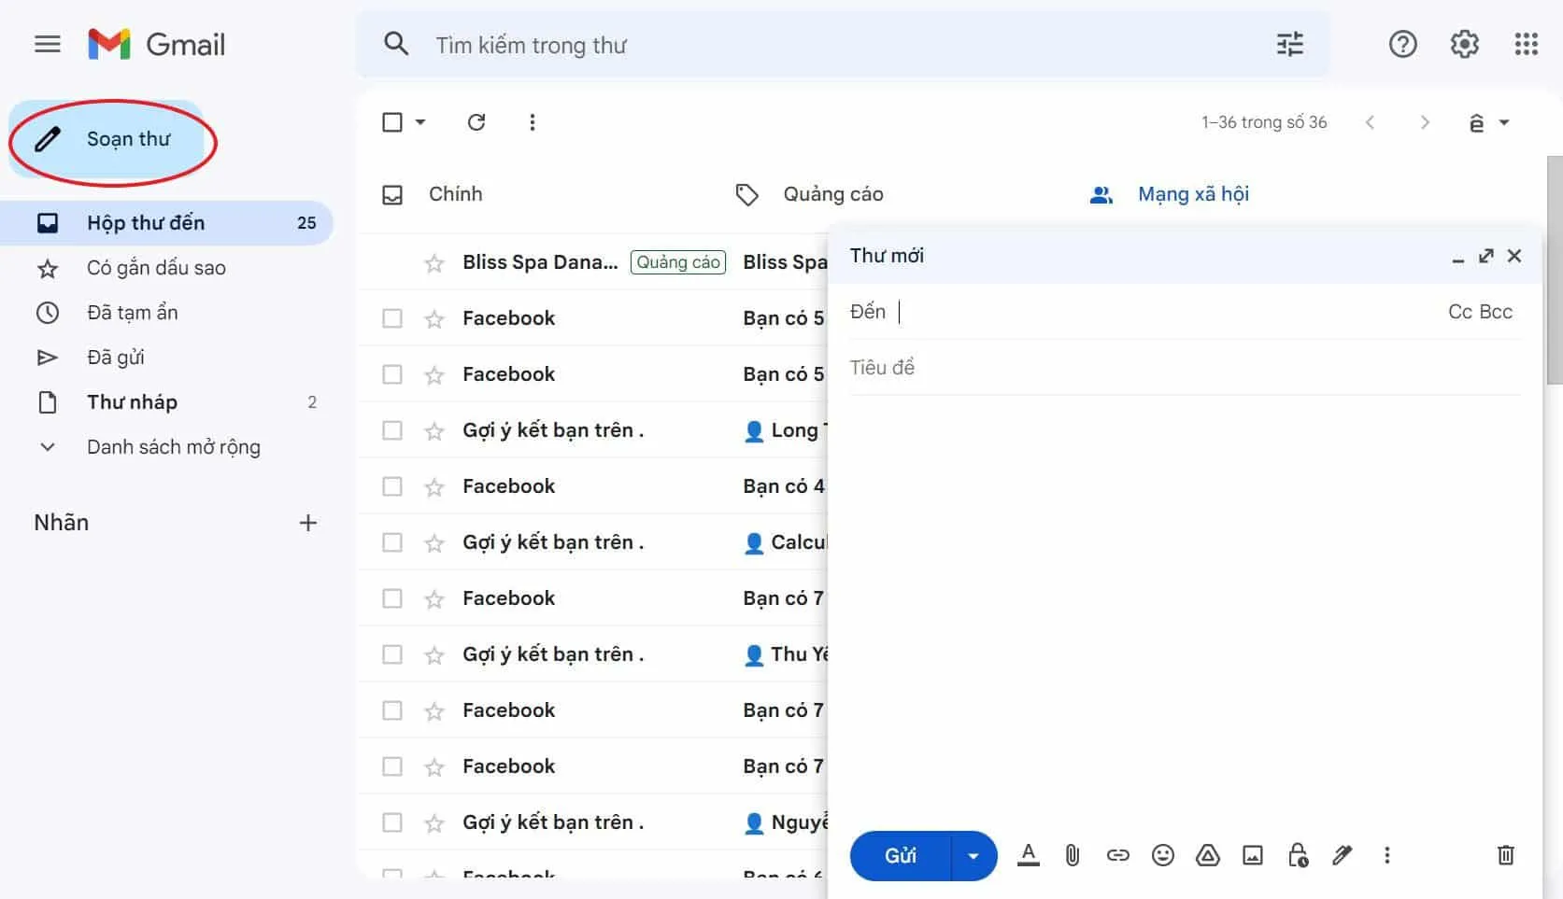Toggle confidential mode lock icon
1563x899 pixels.
coord(1298,855)
